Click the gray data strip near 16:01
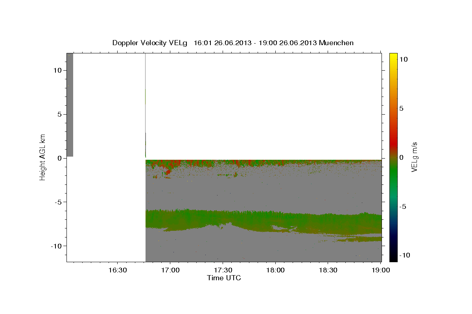Viewport: 472px width, 314px height. 70,105
